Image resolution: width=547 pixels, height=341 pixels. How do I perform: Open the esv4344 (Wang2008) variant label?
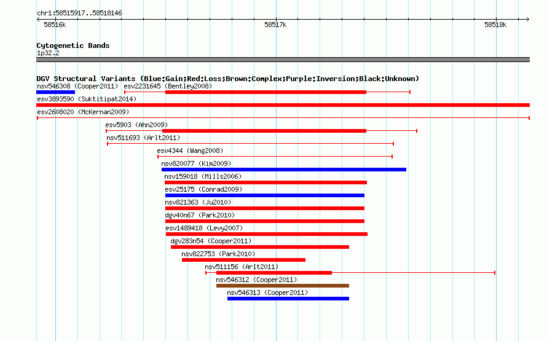(x=190, y=151)
